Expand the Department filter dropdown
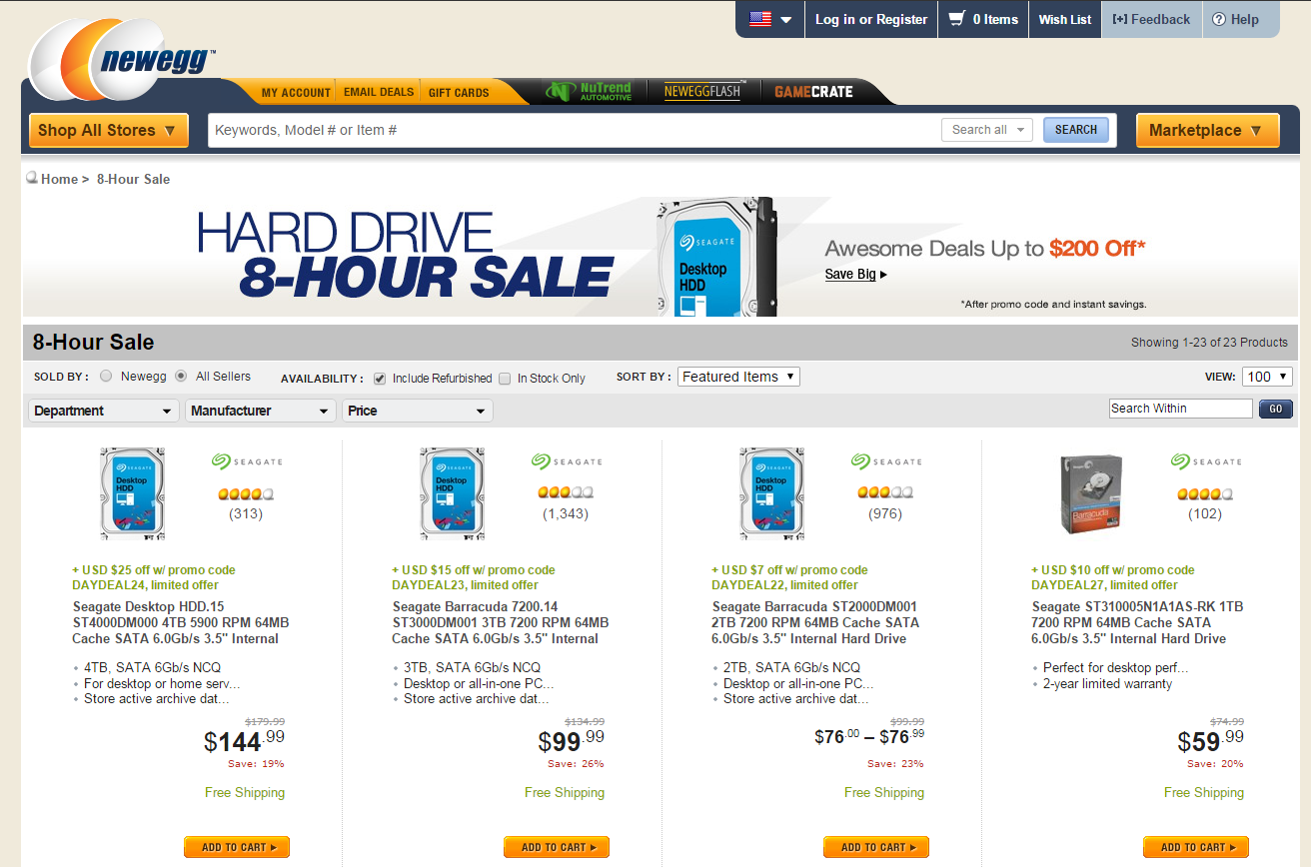This screenshot has width=1311, height=867. point(104,411)
